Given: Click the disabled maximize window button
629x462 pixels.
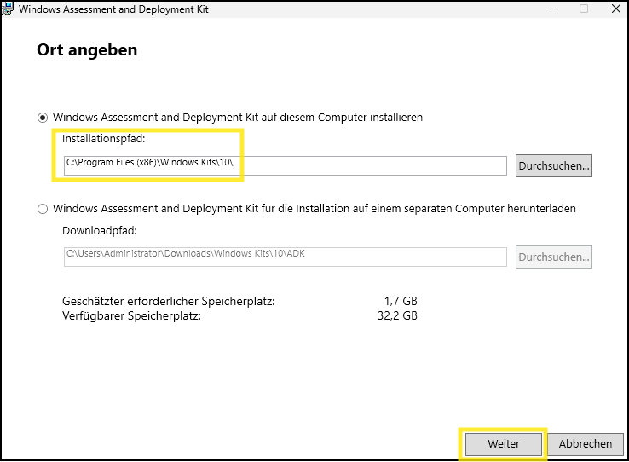Looking at the screenshot, I should (584, 9).
